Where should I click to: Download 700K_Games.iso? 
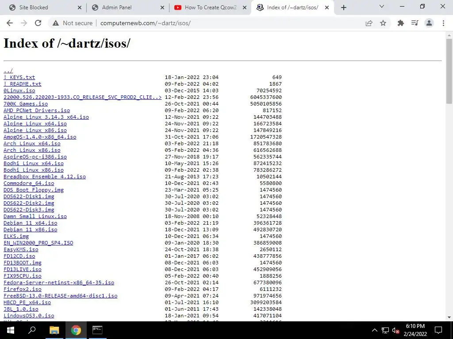pyautogui.click(x=26, y=104)
